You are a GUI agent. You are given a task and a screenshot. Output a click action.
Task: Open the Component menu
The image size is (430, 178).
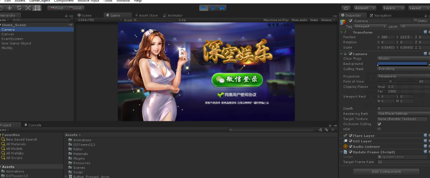[x=64, y=1]
